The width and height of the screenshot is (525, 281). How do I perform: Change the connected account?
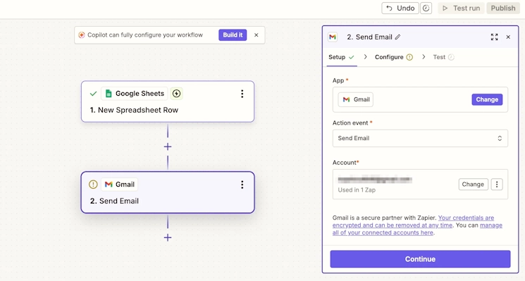(473, 185)
